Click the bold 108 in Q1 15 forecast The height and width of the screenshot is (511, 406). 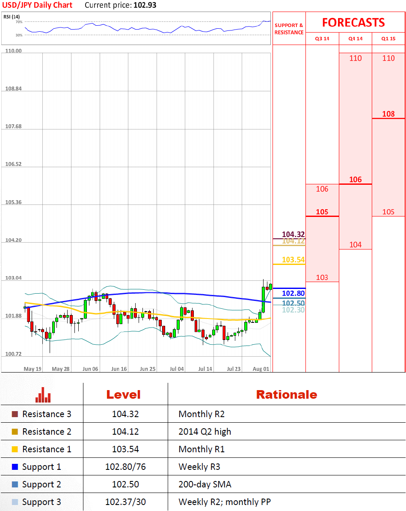tap(388, 114)
